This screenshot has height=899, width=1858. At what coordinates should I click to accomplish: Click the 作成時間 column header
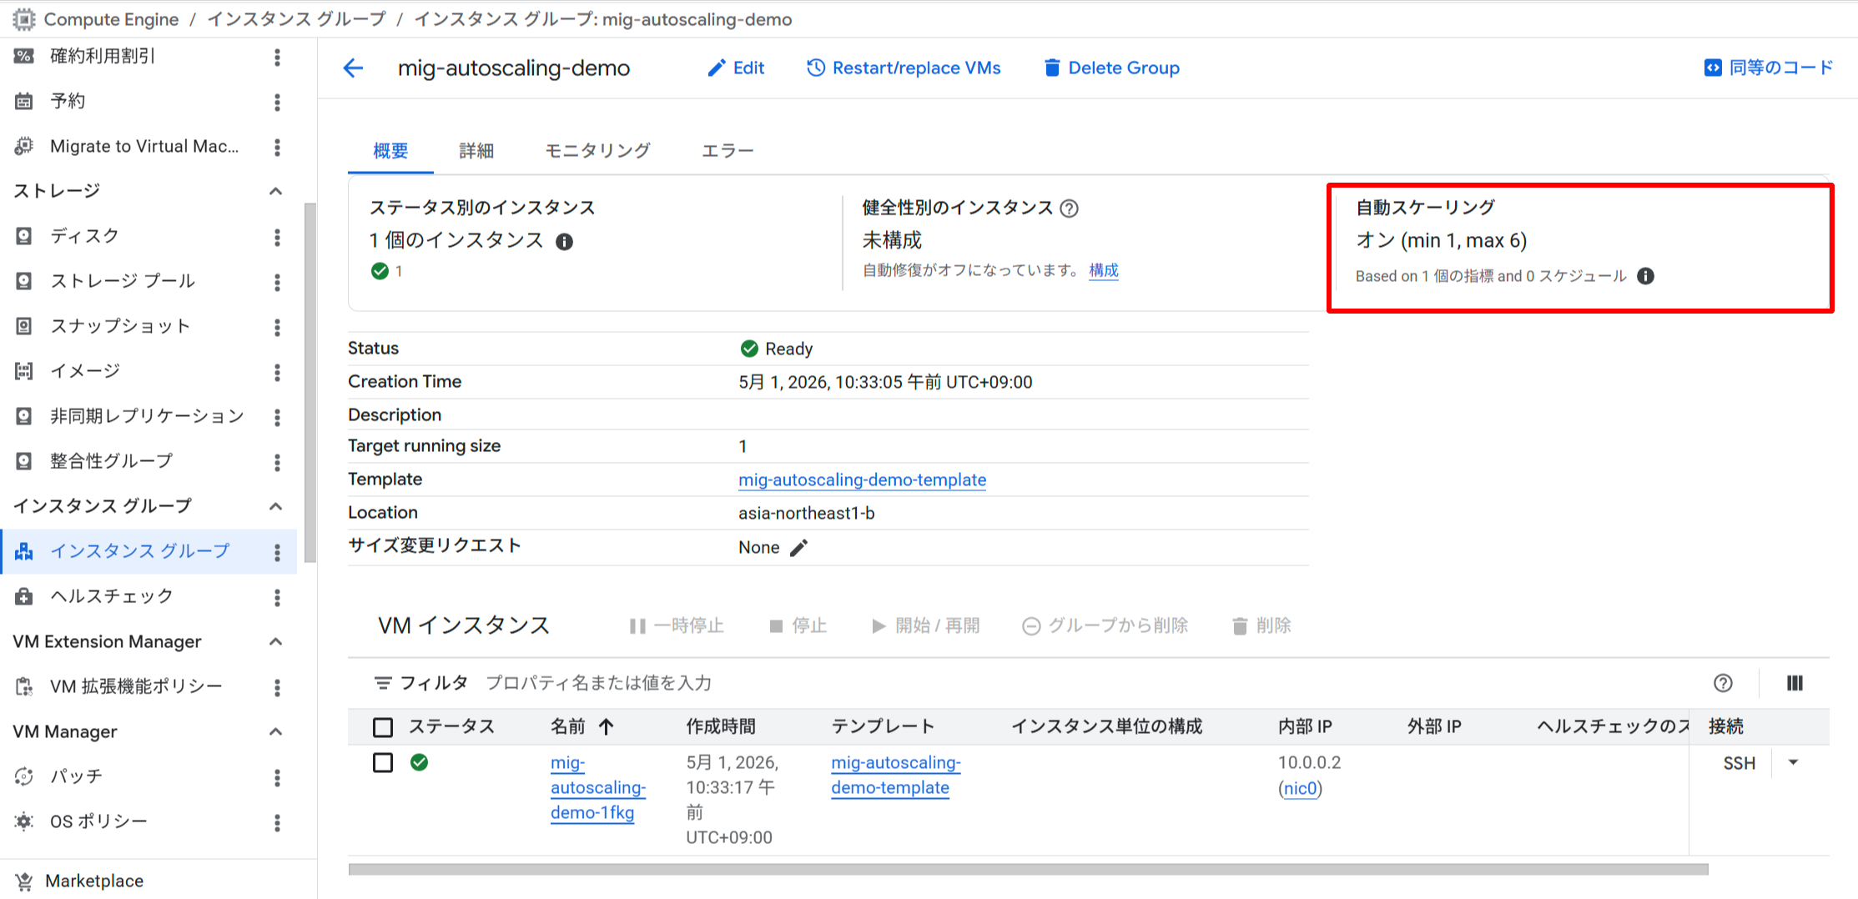[x=721, y=726]
